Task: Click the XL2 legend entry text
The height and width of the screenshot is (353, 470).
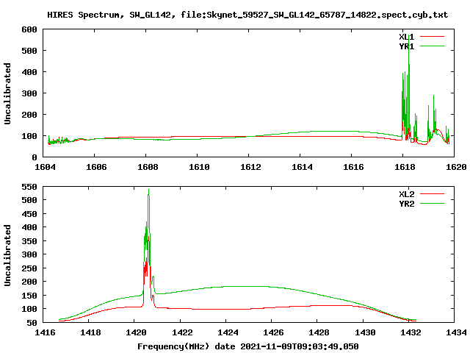Action: click(x=406, y=194)
